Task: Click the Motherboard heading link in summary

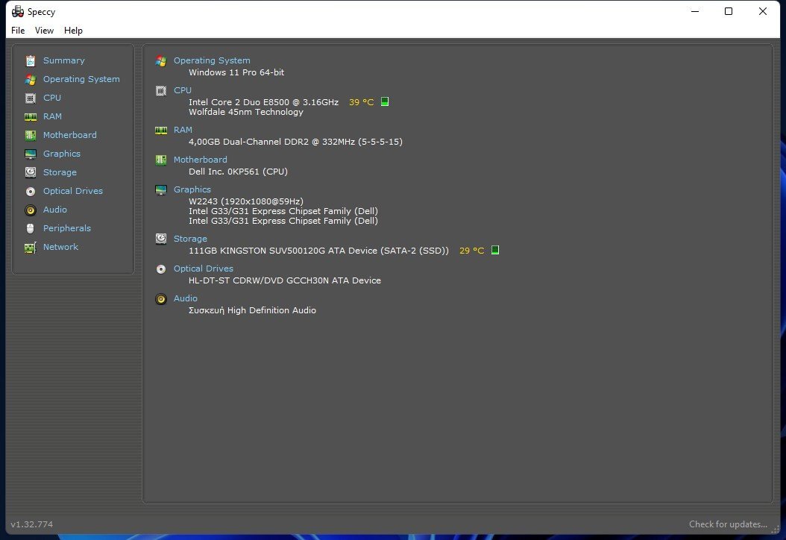Action: 200,160
